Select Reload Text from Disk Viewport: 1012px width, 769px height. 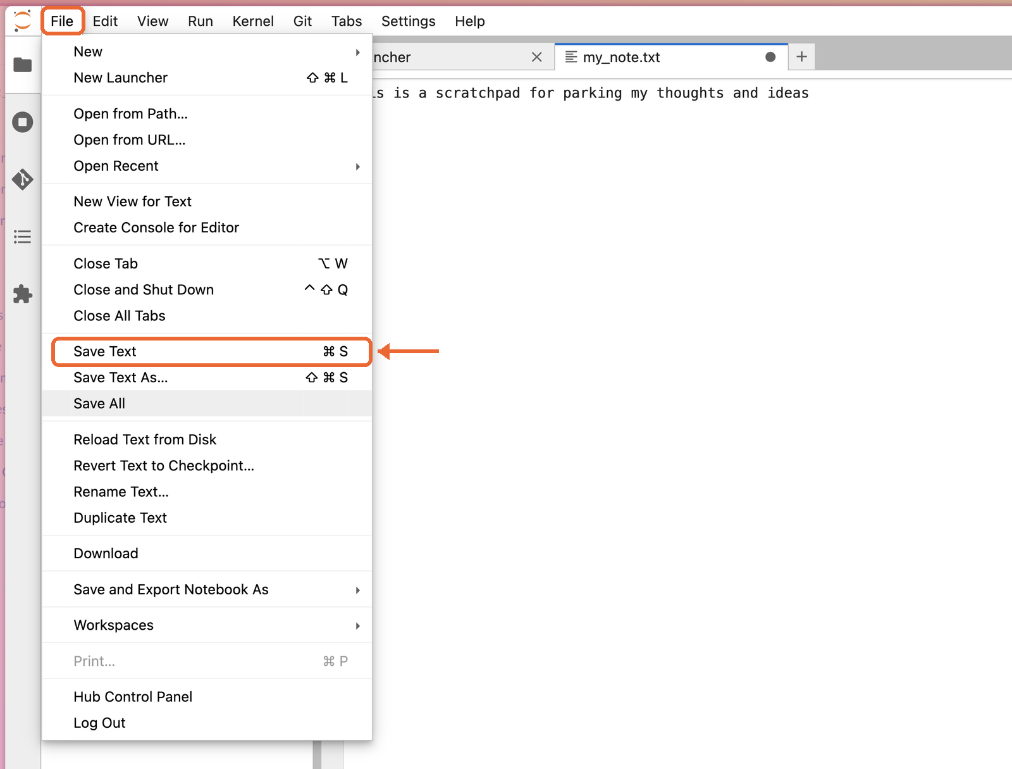click(x=207, y=440)
